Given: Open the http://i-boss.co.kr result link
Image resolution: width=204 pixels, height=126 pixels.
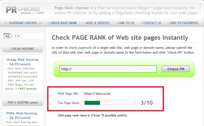Looking at the screenshot, I should point(97,94).
